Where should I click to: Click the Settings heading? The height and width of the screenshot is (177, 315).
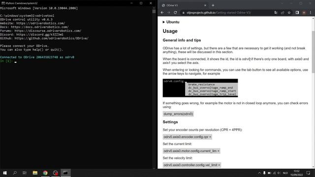coord(170,122)
